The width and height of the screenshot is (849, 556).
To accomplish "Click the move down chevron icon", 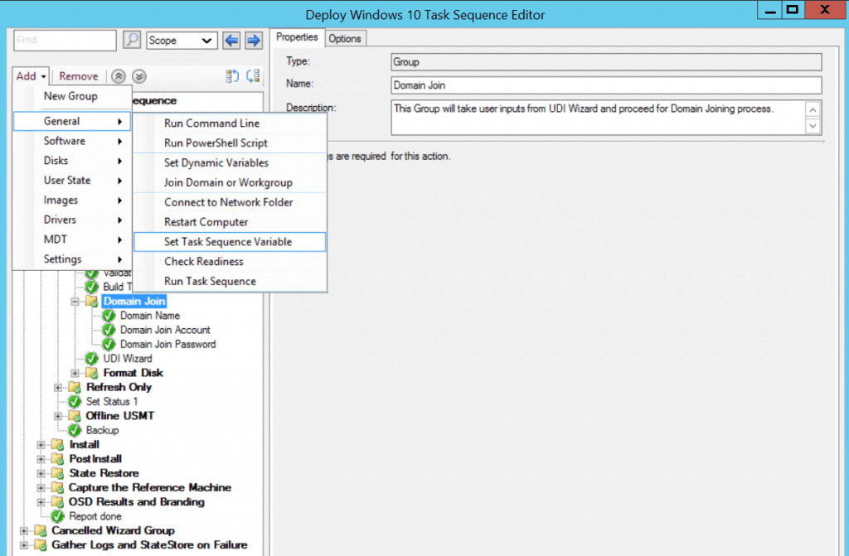I will [139, 76].
